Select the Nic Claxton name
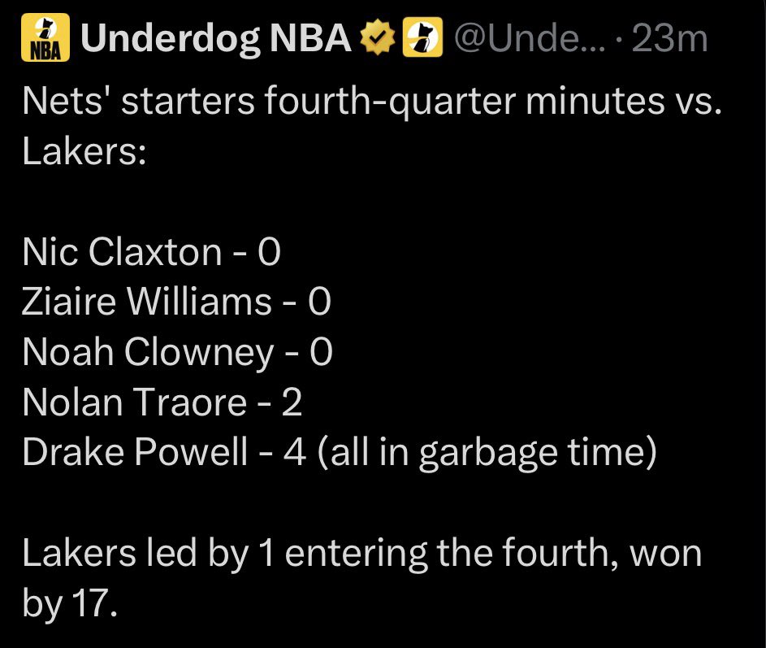 click(122, 252)
